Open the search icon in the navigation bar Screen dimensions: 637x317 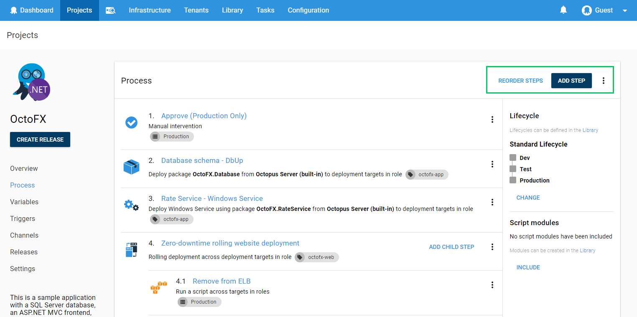(x=110, y=10)
